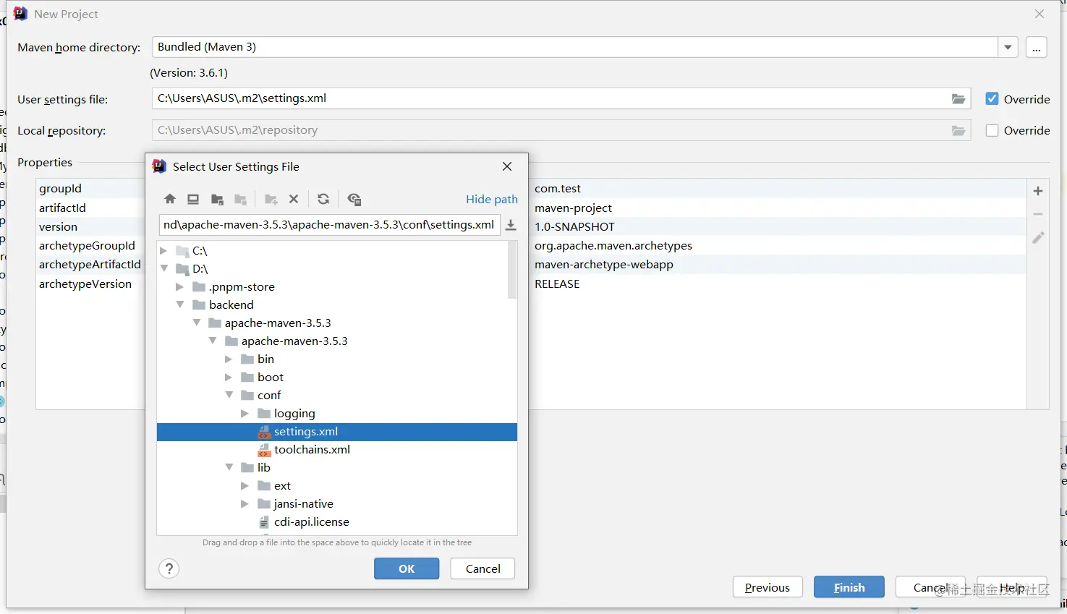The width and height of the screenshot is (1067, 614).
Task: Expand the jansi-native folder
Action: pos(245,504)
